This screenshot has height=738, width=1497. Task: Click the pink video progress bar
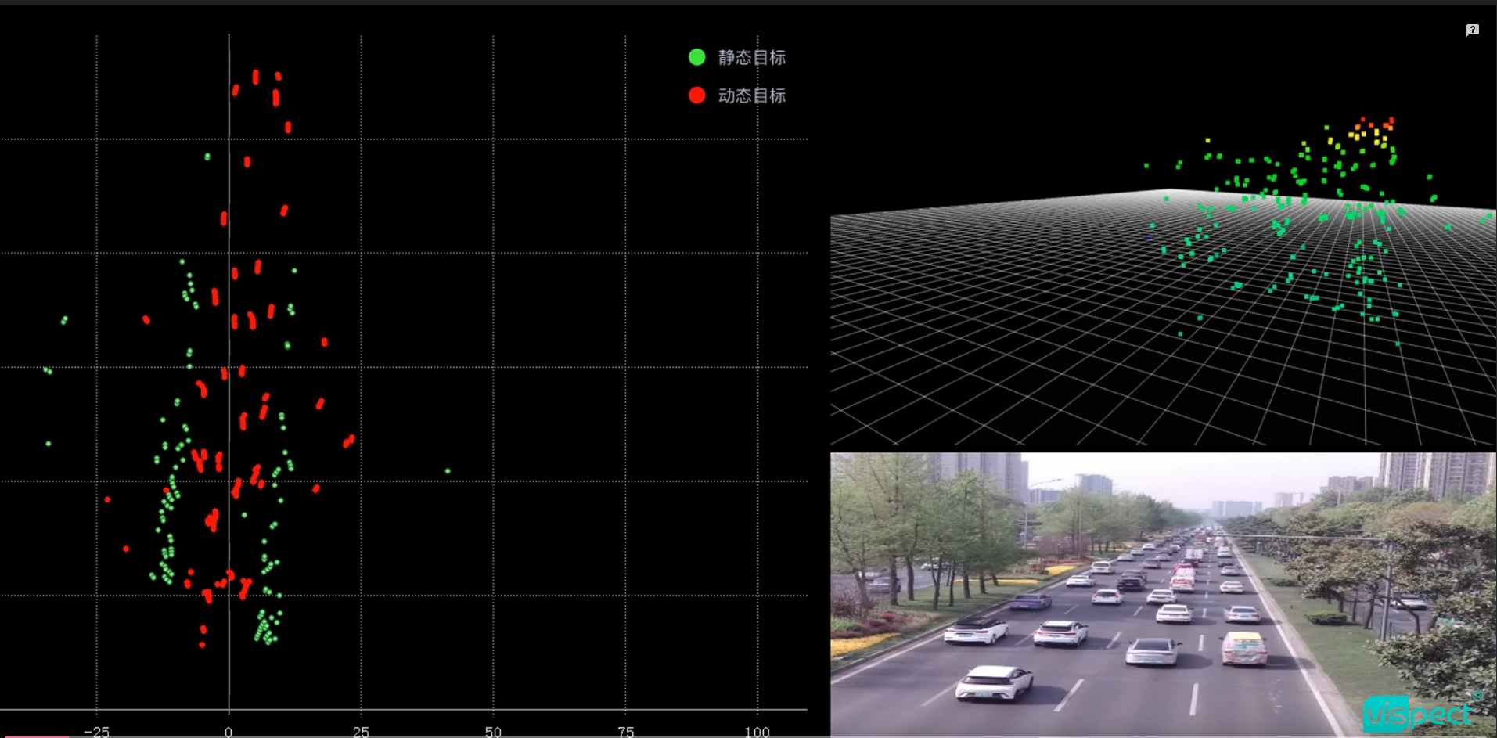click(35, 736)
